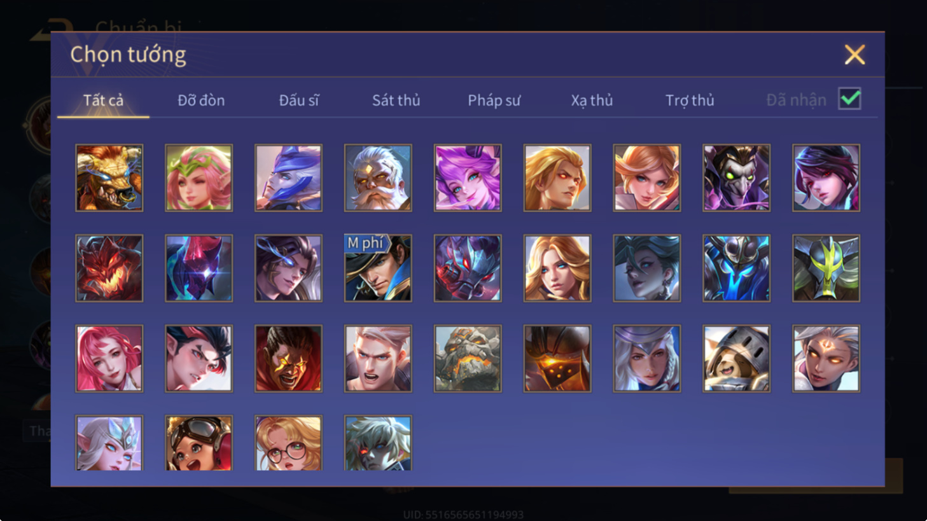Show the 'Xạ thủ' hero category
The height and width of the screenshot is (521, 927).
pyautogui.click(x=592, y=100)
